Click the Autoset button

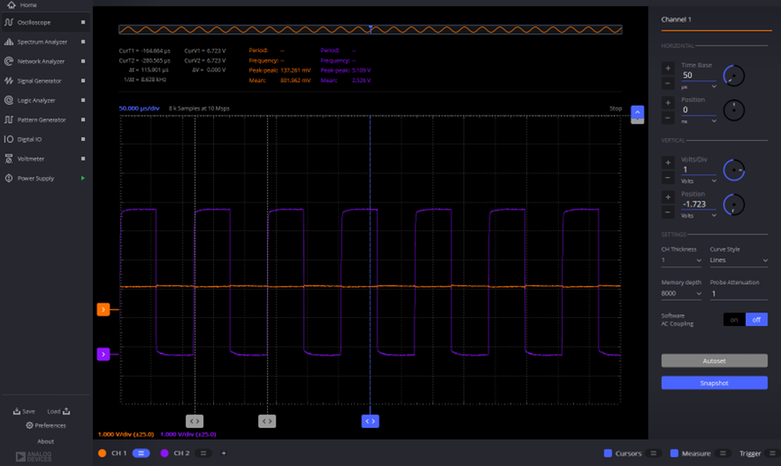714,360
